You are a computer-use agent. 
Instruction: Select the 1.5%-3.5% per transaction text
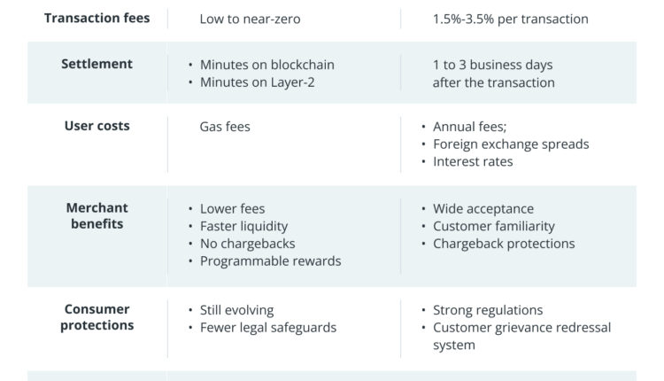pyautogui.click(x=510, y=19)
